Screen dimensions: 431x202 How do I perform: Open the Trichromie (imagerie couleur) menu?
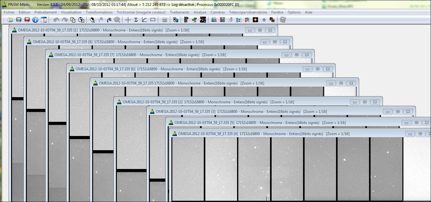(x=141, y=12)
